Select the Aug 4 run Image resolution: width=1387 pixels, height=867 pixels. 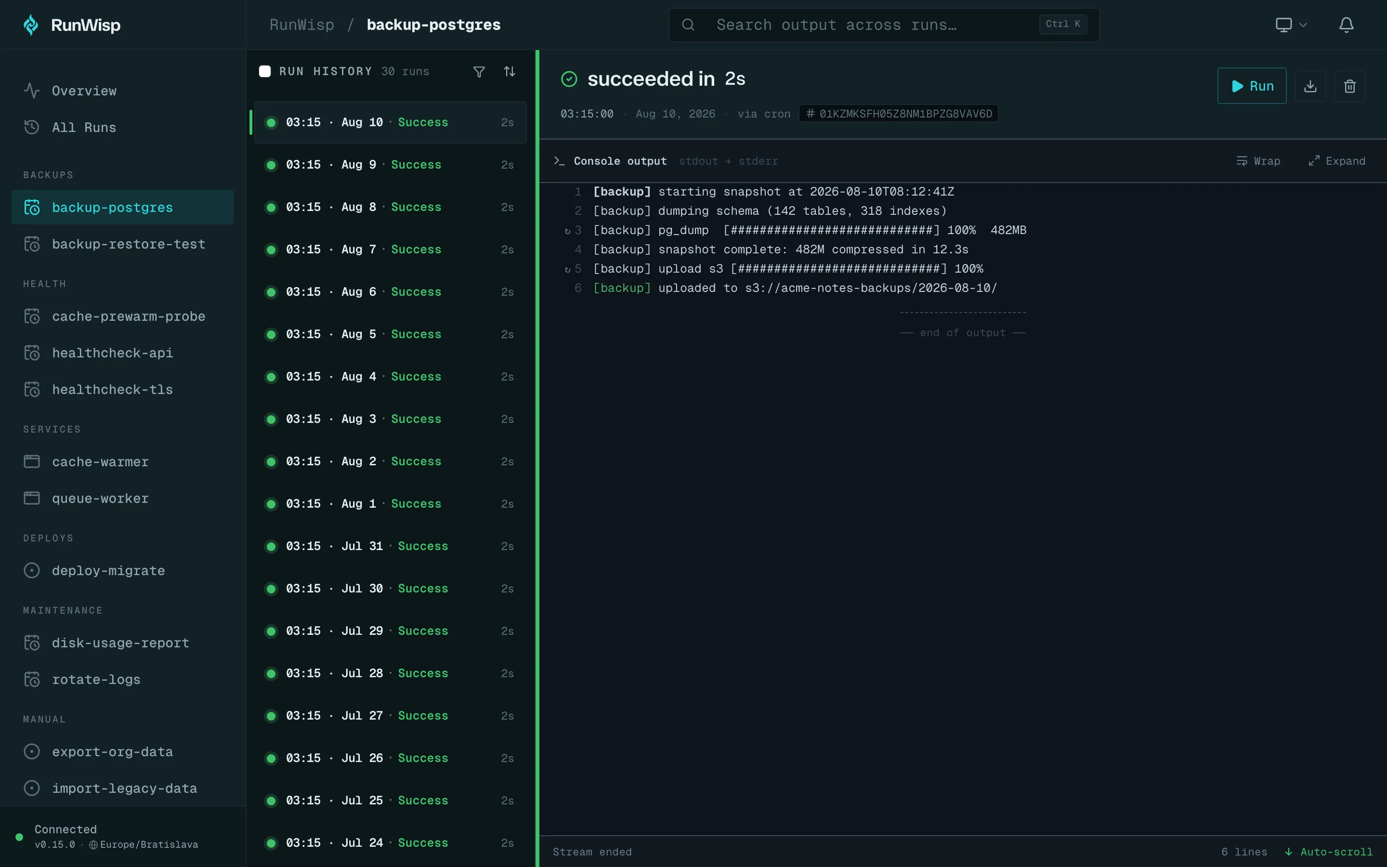390,377
